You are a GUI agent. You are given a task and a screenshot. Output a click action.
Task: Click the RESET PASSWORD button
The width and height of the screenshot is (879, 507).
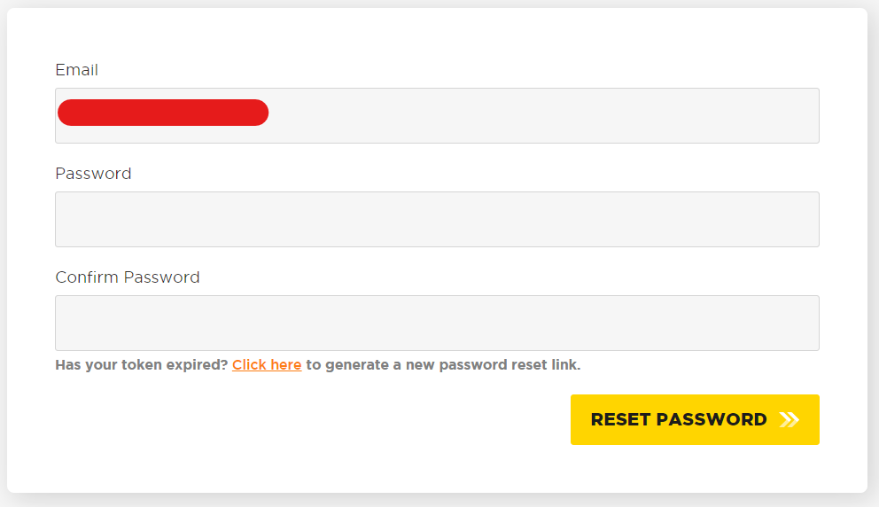(695, 419)
